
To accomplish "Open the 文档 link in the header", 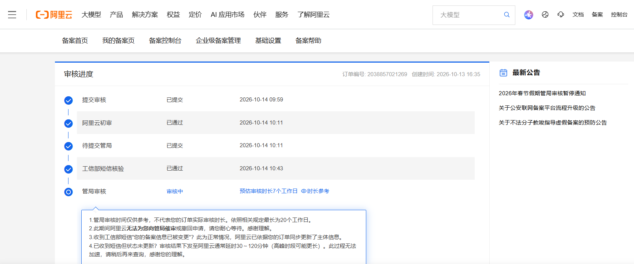I will [578, 15].
